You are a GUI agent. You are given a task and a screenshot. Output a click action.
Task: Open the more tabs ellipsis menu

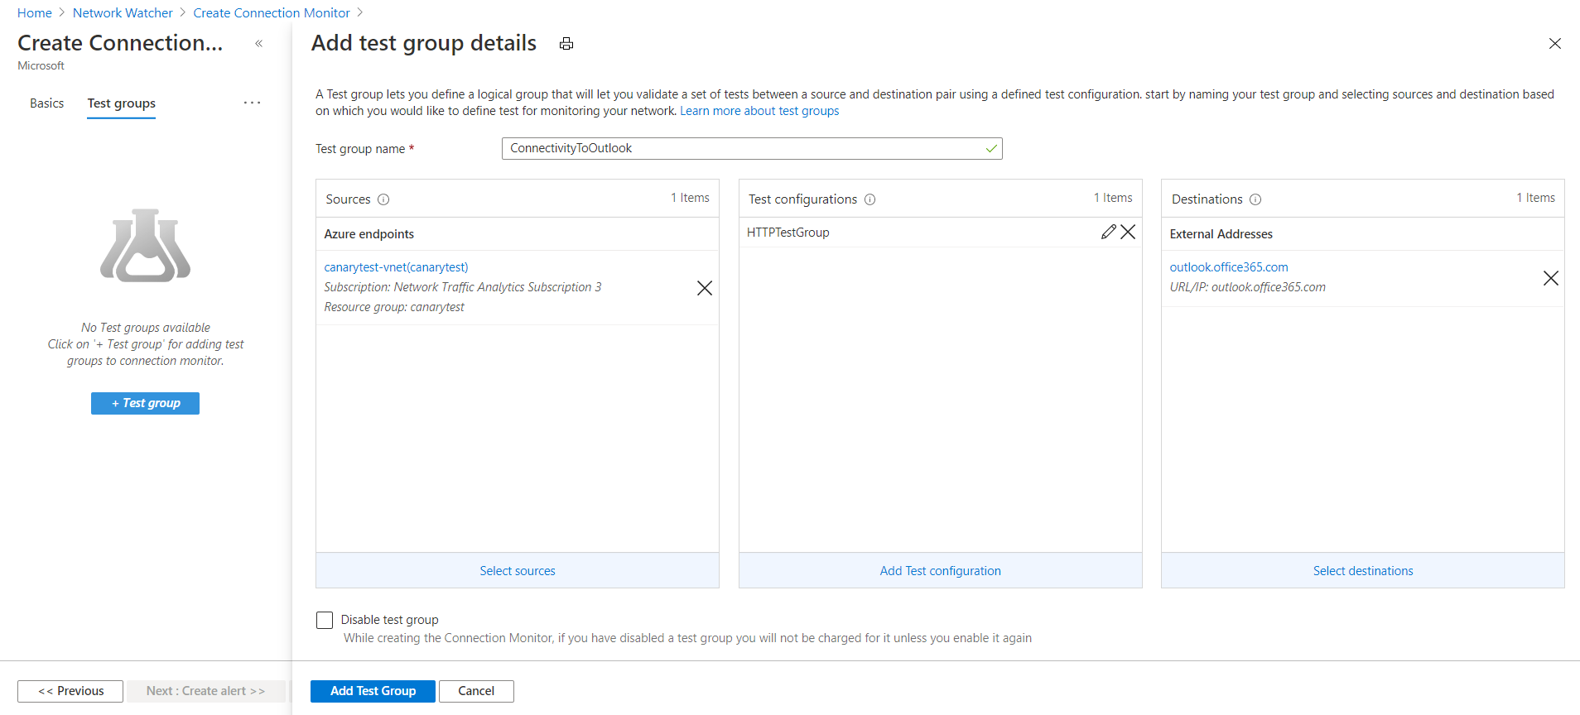(252, 103)
